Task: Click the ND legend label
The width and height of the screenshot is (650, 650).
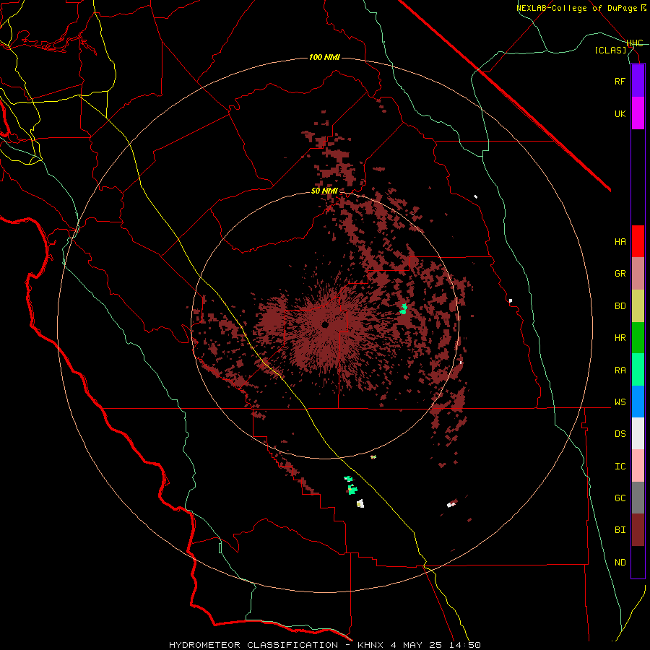Action: pos(620,563)
